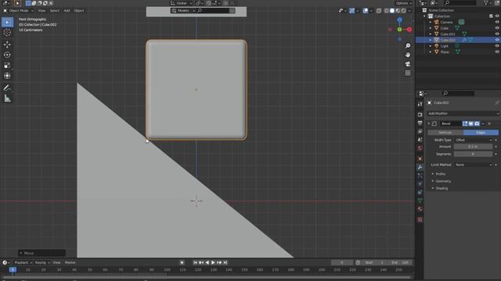Jump to the timeline end frame button
501x281 pixels.
coord(225,262)
